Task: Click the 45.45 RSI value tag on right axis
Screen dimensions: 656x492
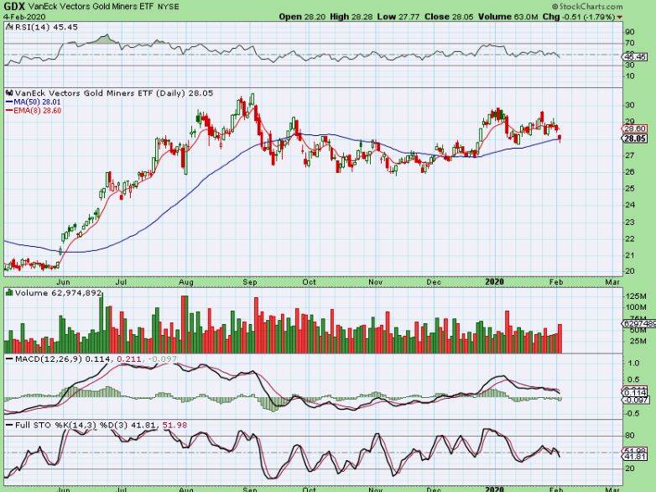Action: (635, 56)
